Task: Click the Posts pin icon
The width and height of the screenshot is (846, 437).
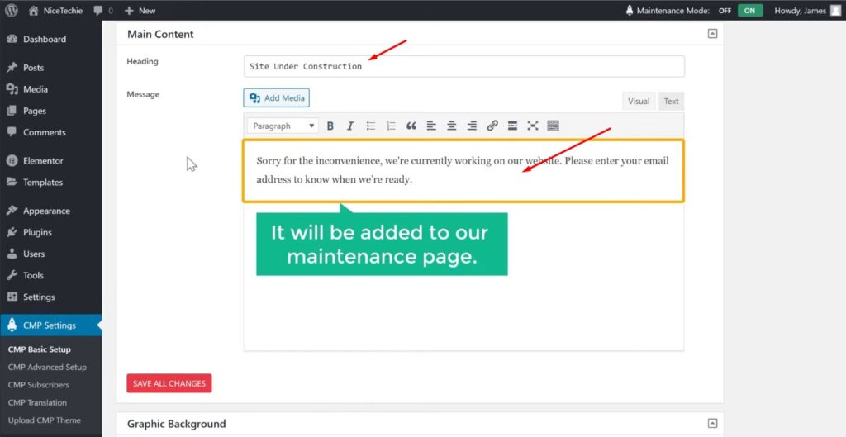Action: click(12, 68)
